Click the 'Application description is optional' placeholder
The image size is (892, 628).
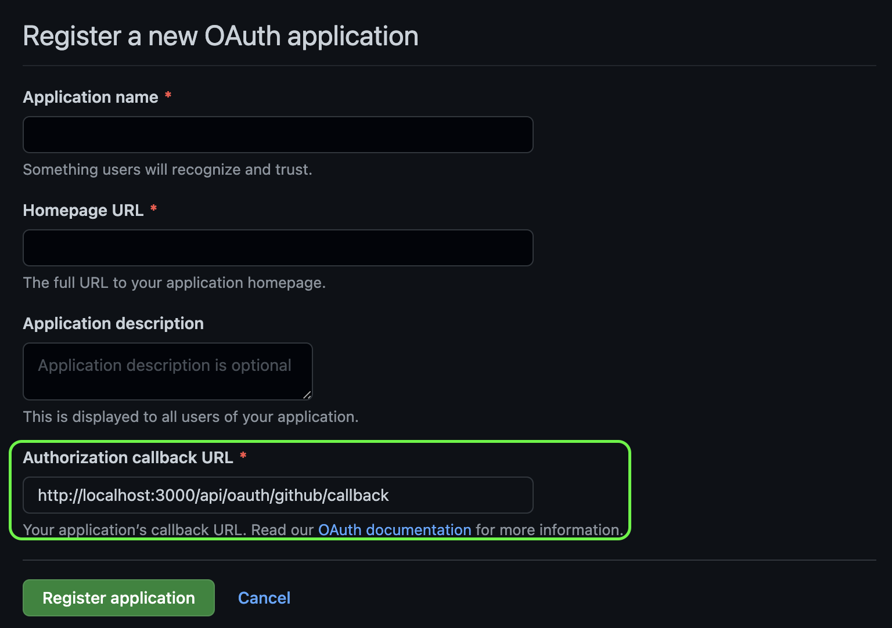pyautogui.click(x=164, y=365)
